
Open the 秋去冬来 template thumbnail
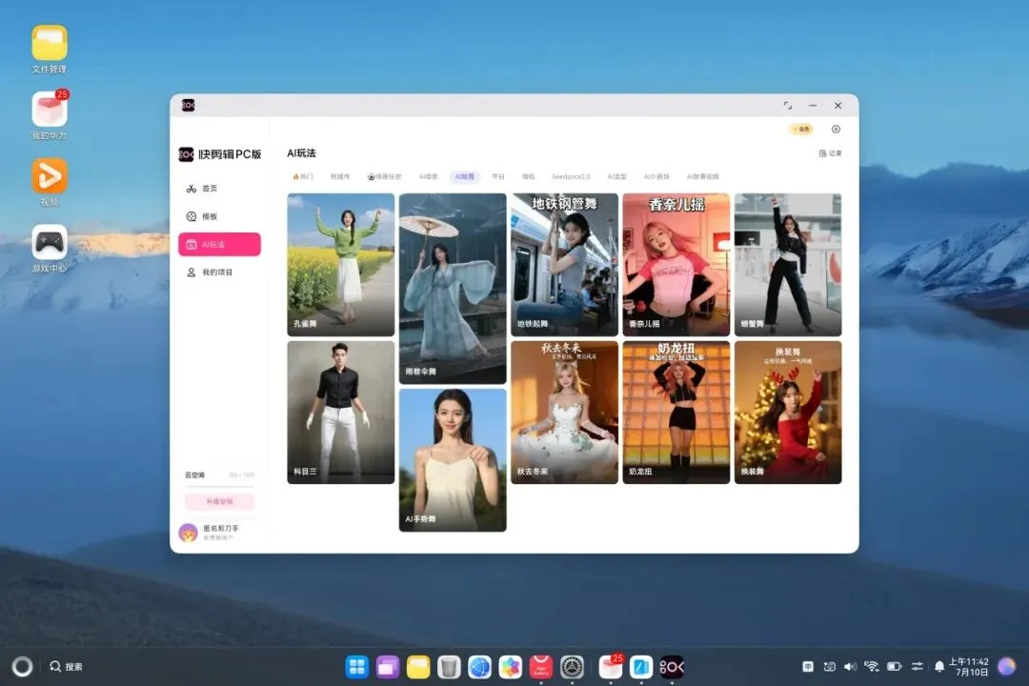[564, 413]
